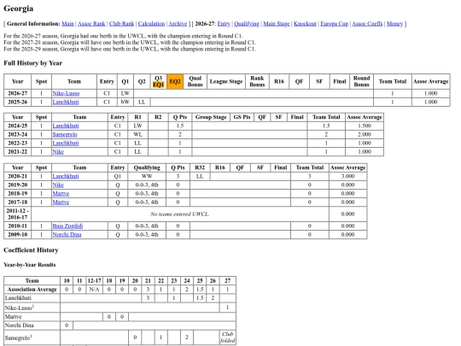Go to the Main Stage link
The height and width of the screenshot is (346, 461).
(x=276, y=24)
